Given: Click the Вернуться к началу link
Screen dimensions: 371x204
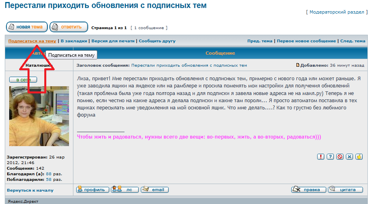Looking at the screenshot, I should tap(30, 190).
